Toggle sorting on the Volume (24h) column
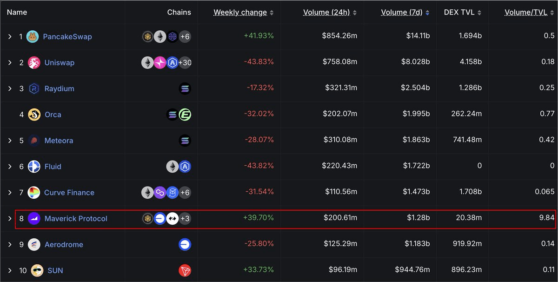 [326, 12]
